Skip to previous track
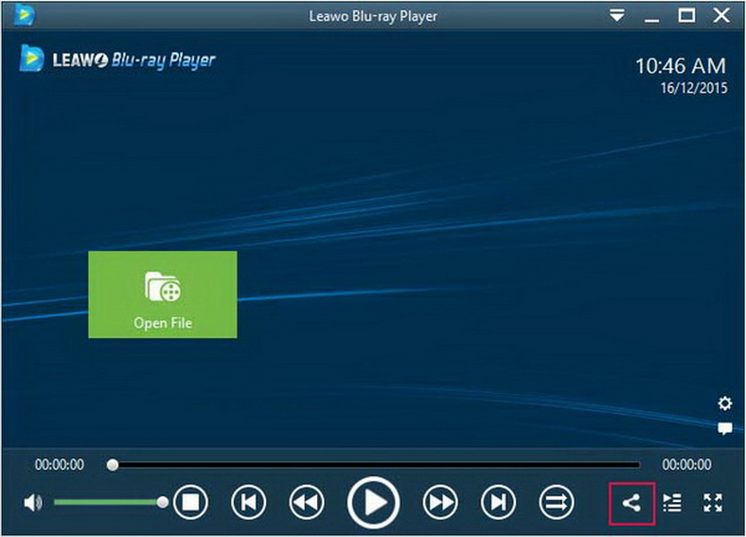 point(248,503)
